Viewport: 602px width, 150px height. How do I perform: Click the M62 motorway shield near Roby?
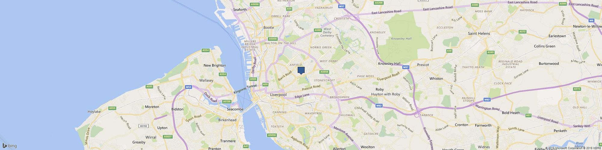pos(379,106)
